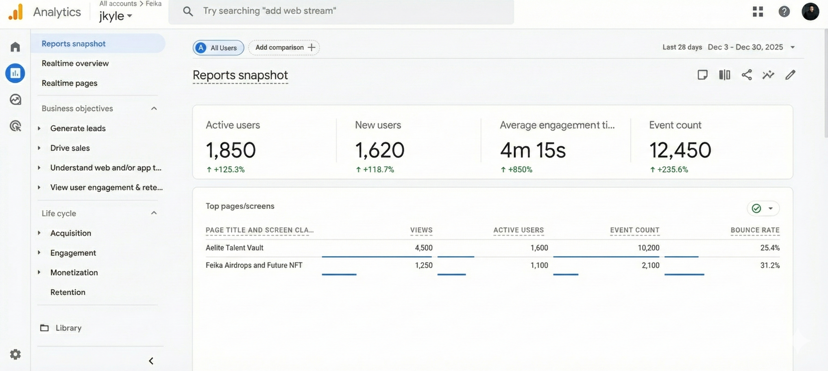Select Retention in the Life cycle menu
828x371 pixels.
click(x=68, y=292)
